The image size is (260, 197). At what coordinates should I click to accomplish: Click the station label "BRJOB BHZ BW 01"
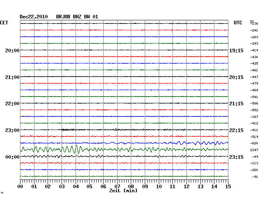[x=77, y=17]
